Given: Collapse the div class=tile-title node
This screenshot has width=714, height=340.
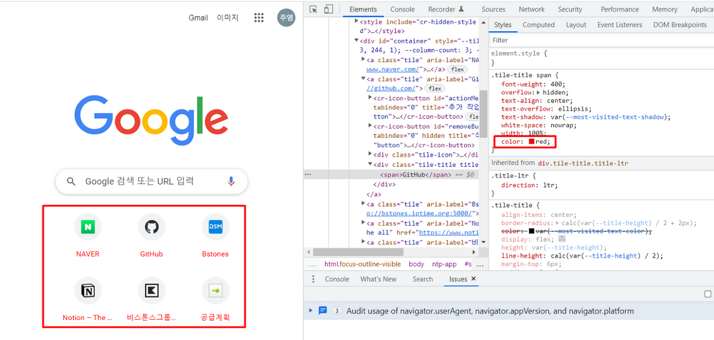Looking at the screenshot, I should [x=370, y=164].
